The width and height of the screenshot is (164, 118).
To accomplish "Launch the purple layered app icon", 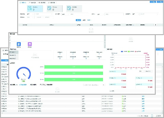I will coord(30,44).
